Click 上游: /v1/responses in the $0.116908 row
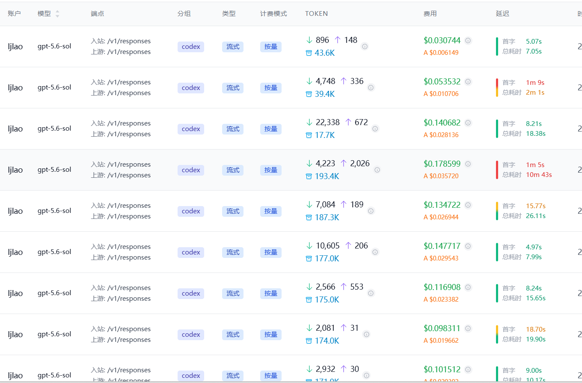The width and height of the screenshot is (582, 383). pos(121,299)
